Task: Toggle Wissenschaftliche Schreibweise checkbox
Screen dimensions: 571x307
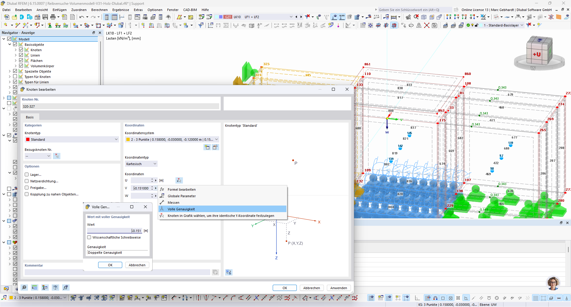Action: tap(89, 237)
